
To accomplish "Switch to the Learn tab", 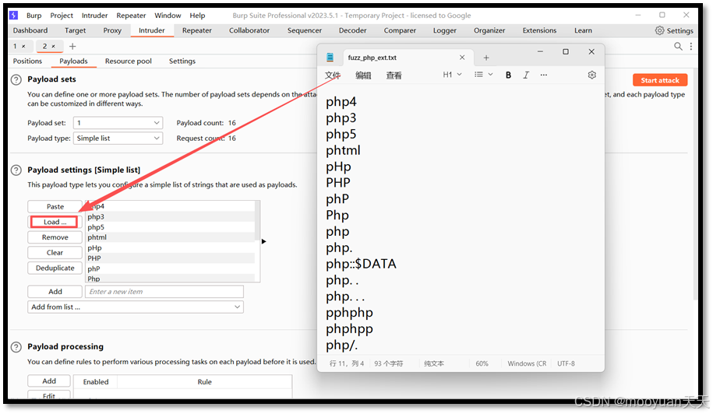I will click(583, 30).
